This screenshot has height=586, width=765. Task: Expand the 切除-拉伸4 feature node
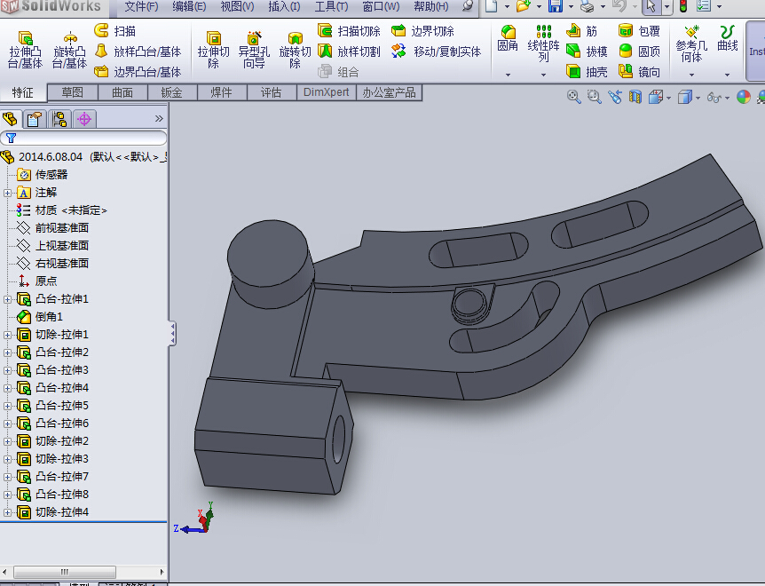(8, 512)
